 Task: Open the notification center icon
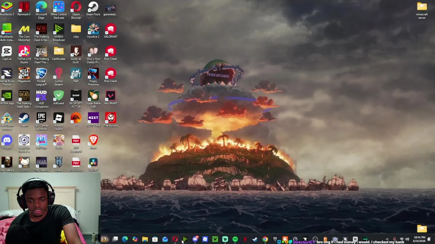pos(429,239)
